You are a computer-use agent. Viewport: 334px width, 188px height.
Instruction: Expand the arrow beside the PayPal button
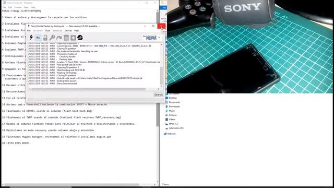(159, 38)
